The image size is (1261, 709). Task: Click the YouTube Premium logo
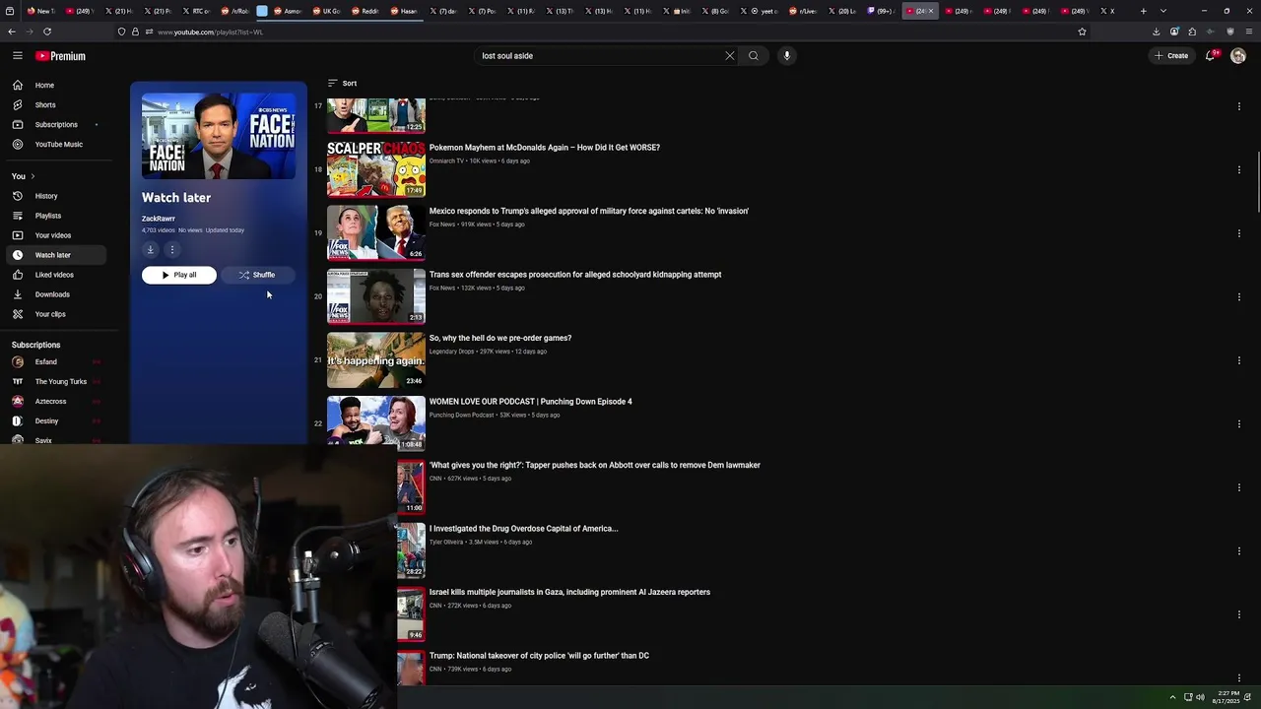[x=60, y=56]
